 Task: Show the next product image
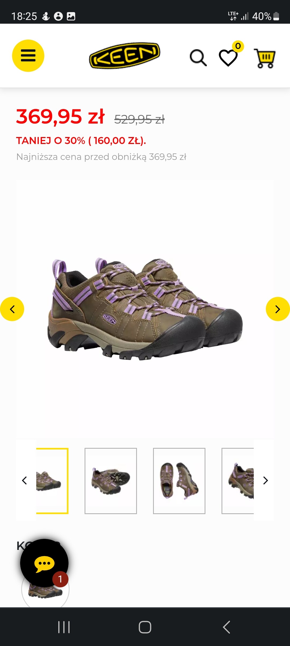278,309
